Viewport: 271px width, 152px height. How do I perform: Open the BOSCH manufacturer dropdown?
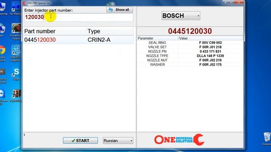click(181, 16)
